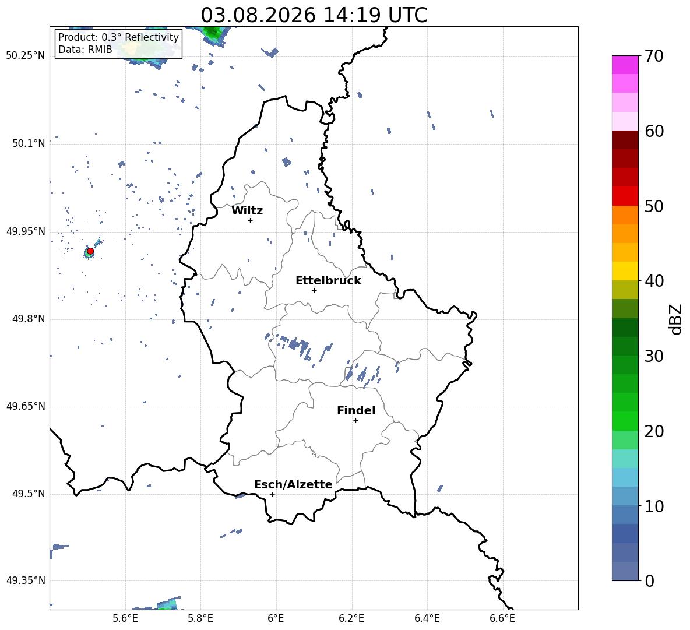The height and width of the screenshot is (630, 690).
Task: Pick the bright green 20 dBZ colorbar segment
Action: click(625, 421)
